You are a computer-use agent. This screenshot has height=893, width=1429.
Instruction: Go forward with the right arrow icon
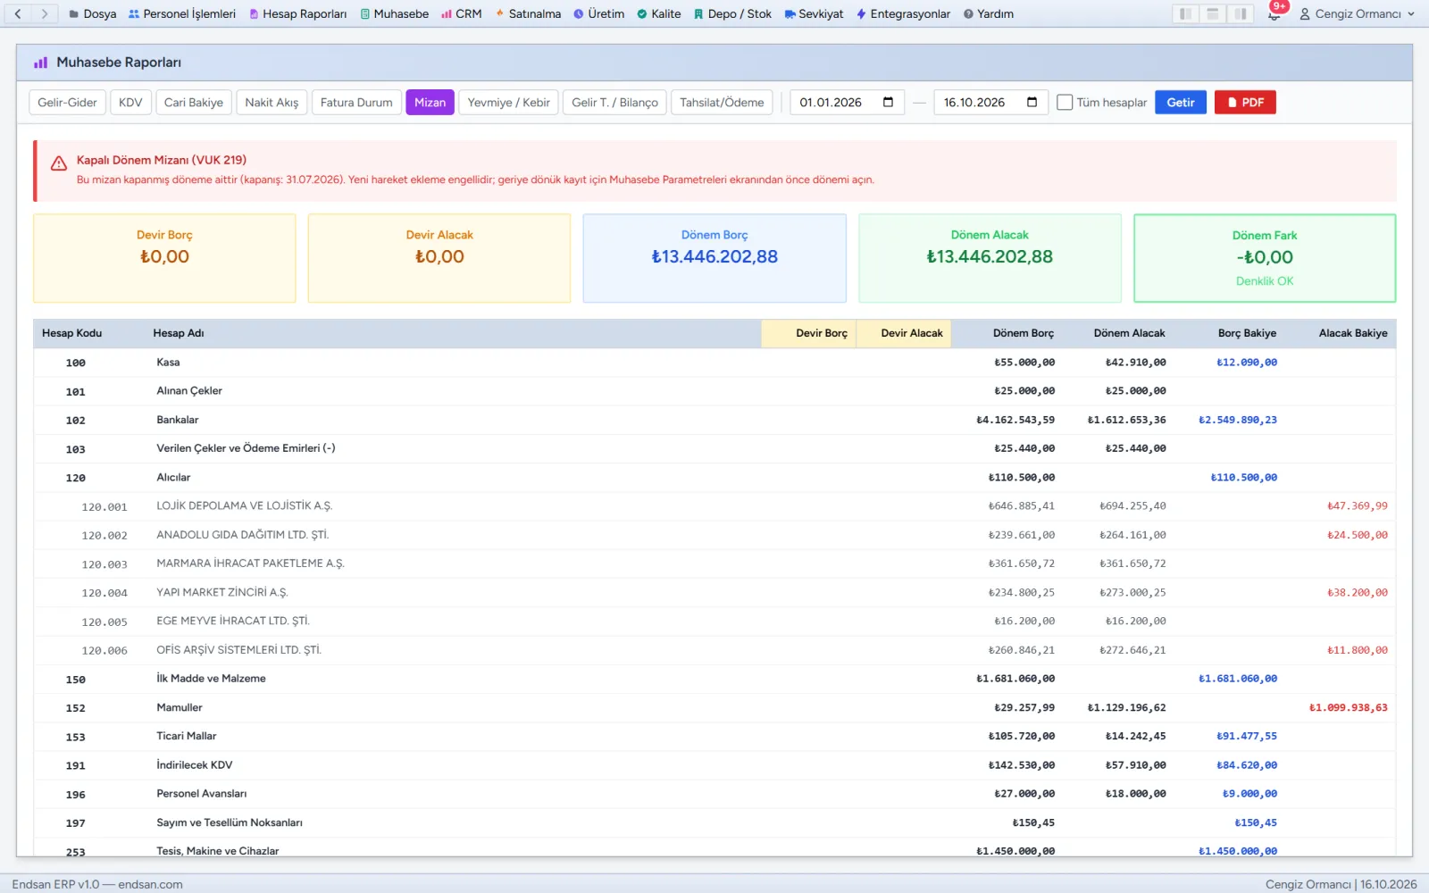point(44,13)
